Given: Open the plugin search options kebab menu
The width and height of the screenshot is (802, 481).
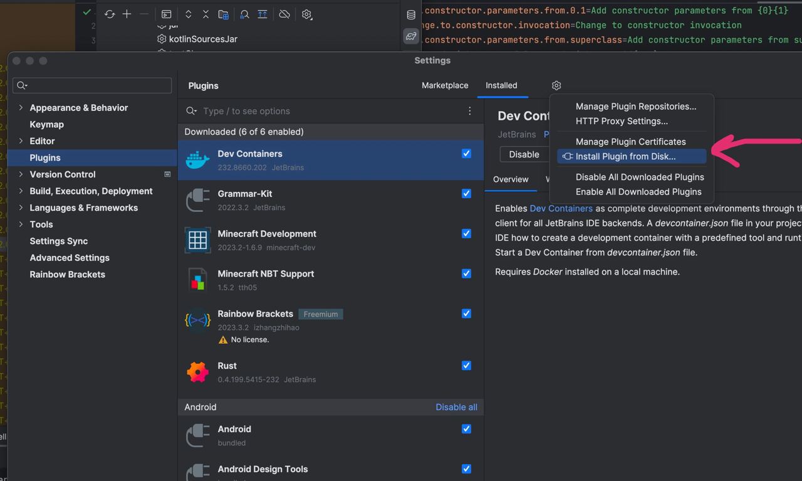Looking at the screenshot, I should [x=469, y=111].
